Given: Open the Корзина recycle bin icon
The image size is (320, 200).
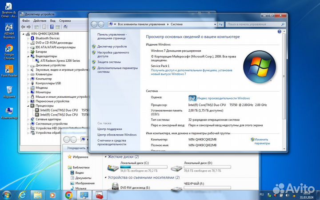Looking at the screenshot, I should tap(9, 92).
